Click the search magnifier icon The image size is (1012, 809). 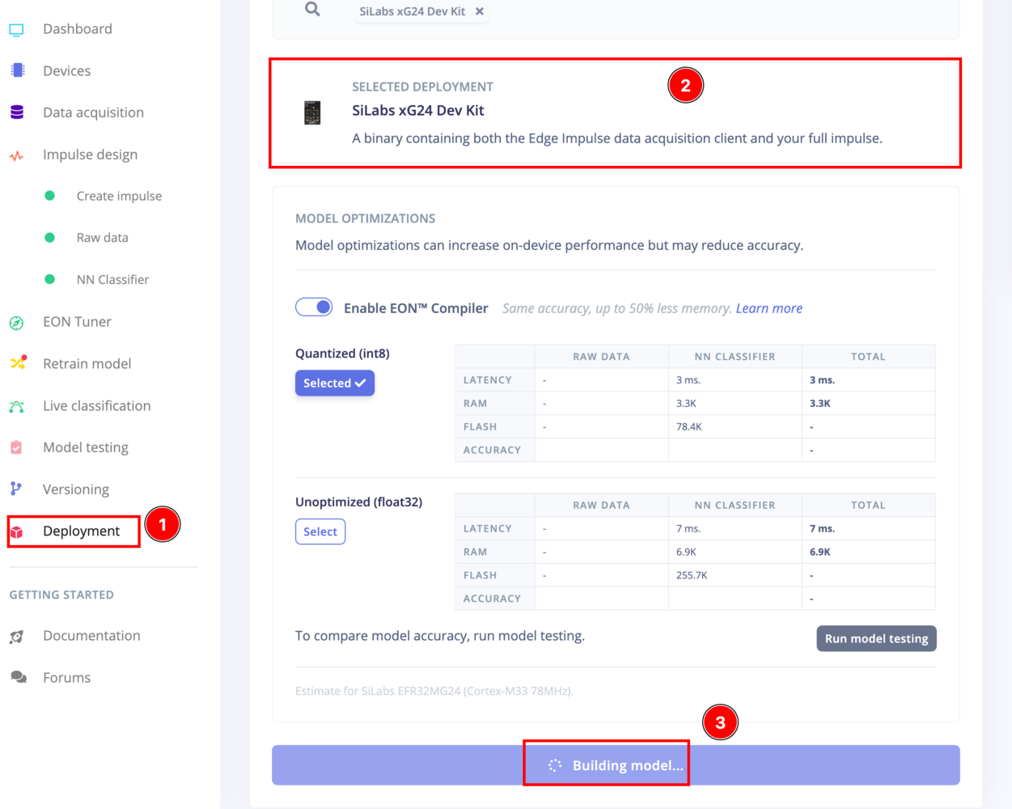[312, 10]
